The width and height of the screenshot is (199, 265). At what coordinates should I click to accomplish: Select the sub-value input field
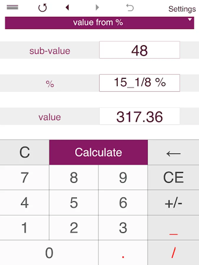tap(139, 50)
